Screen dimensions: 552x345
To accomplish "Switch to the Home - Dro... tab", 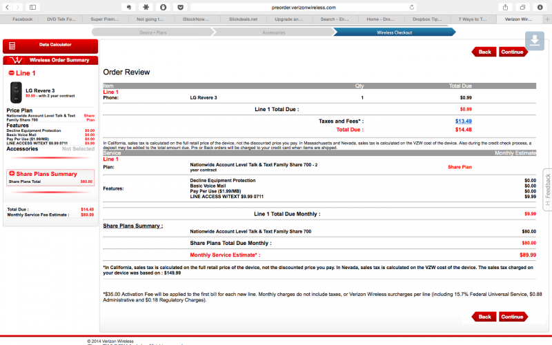I will (380, 19).
